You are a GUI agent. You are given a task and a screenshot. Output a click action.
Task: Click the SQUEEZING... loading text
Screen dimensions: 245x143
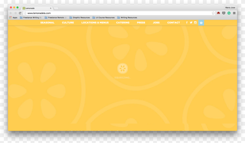[x=122, y=78]
